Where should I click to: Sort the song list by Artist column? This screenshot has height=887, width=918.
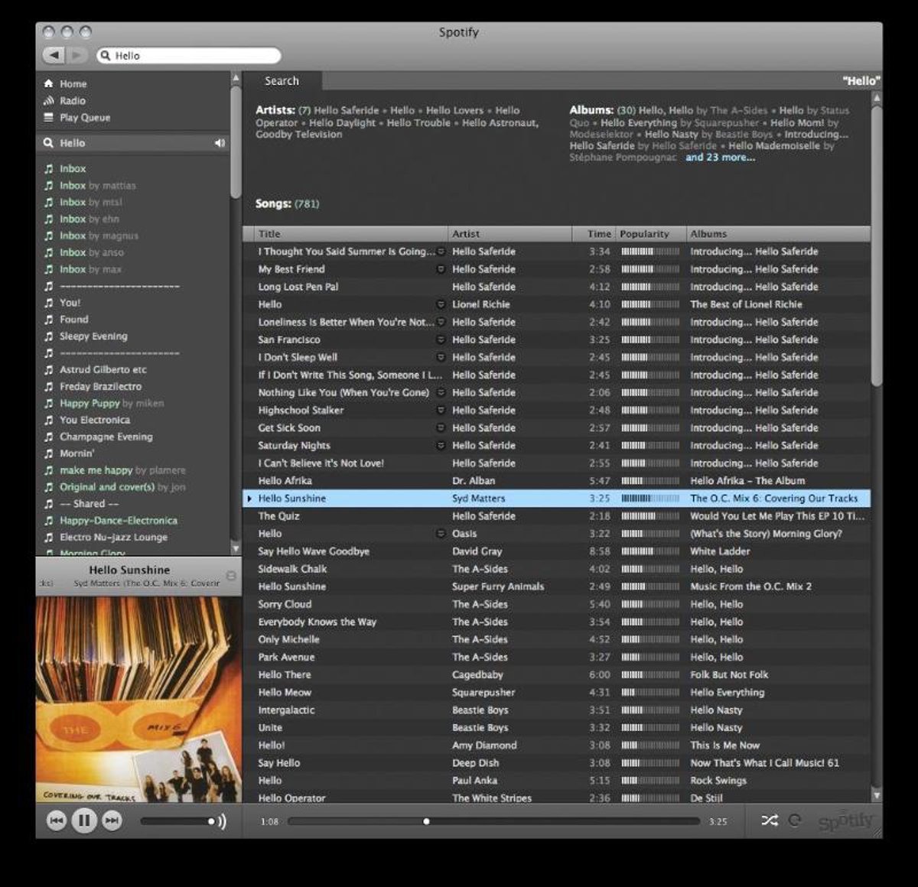pyautogui.click(x=466, y=234)
